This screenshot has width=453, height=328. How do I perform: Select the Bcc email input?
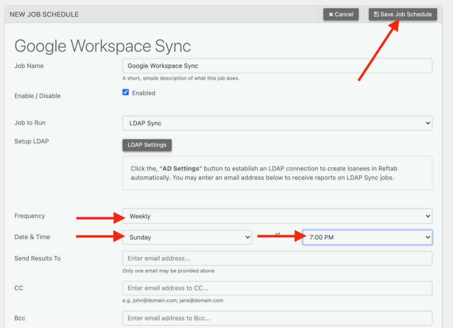tap(277, 318)
